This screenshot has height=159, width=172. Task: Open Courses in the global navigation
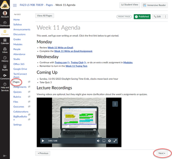point(5,33)
